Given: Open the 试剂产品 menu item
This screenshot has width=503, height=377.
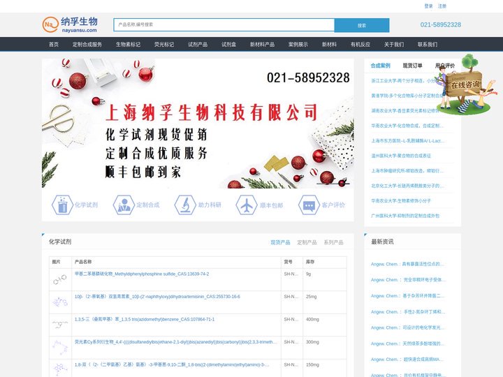Looking at the screenshot, I should pyautogui.click(x=198, y=45).
